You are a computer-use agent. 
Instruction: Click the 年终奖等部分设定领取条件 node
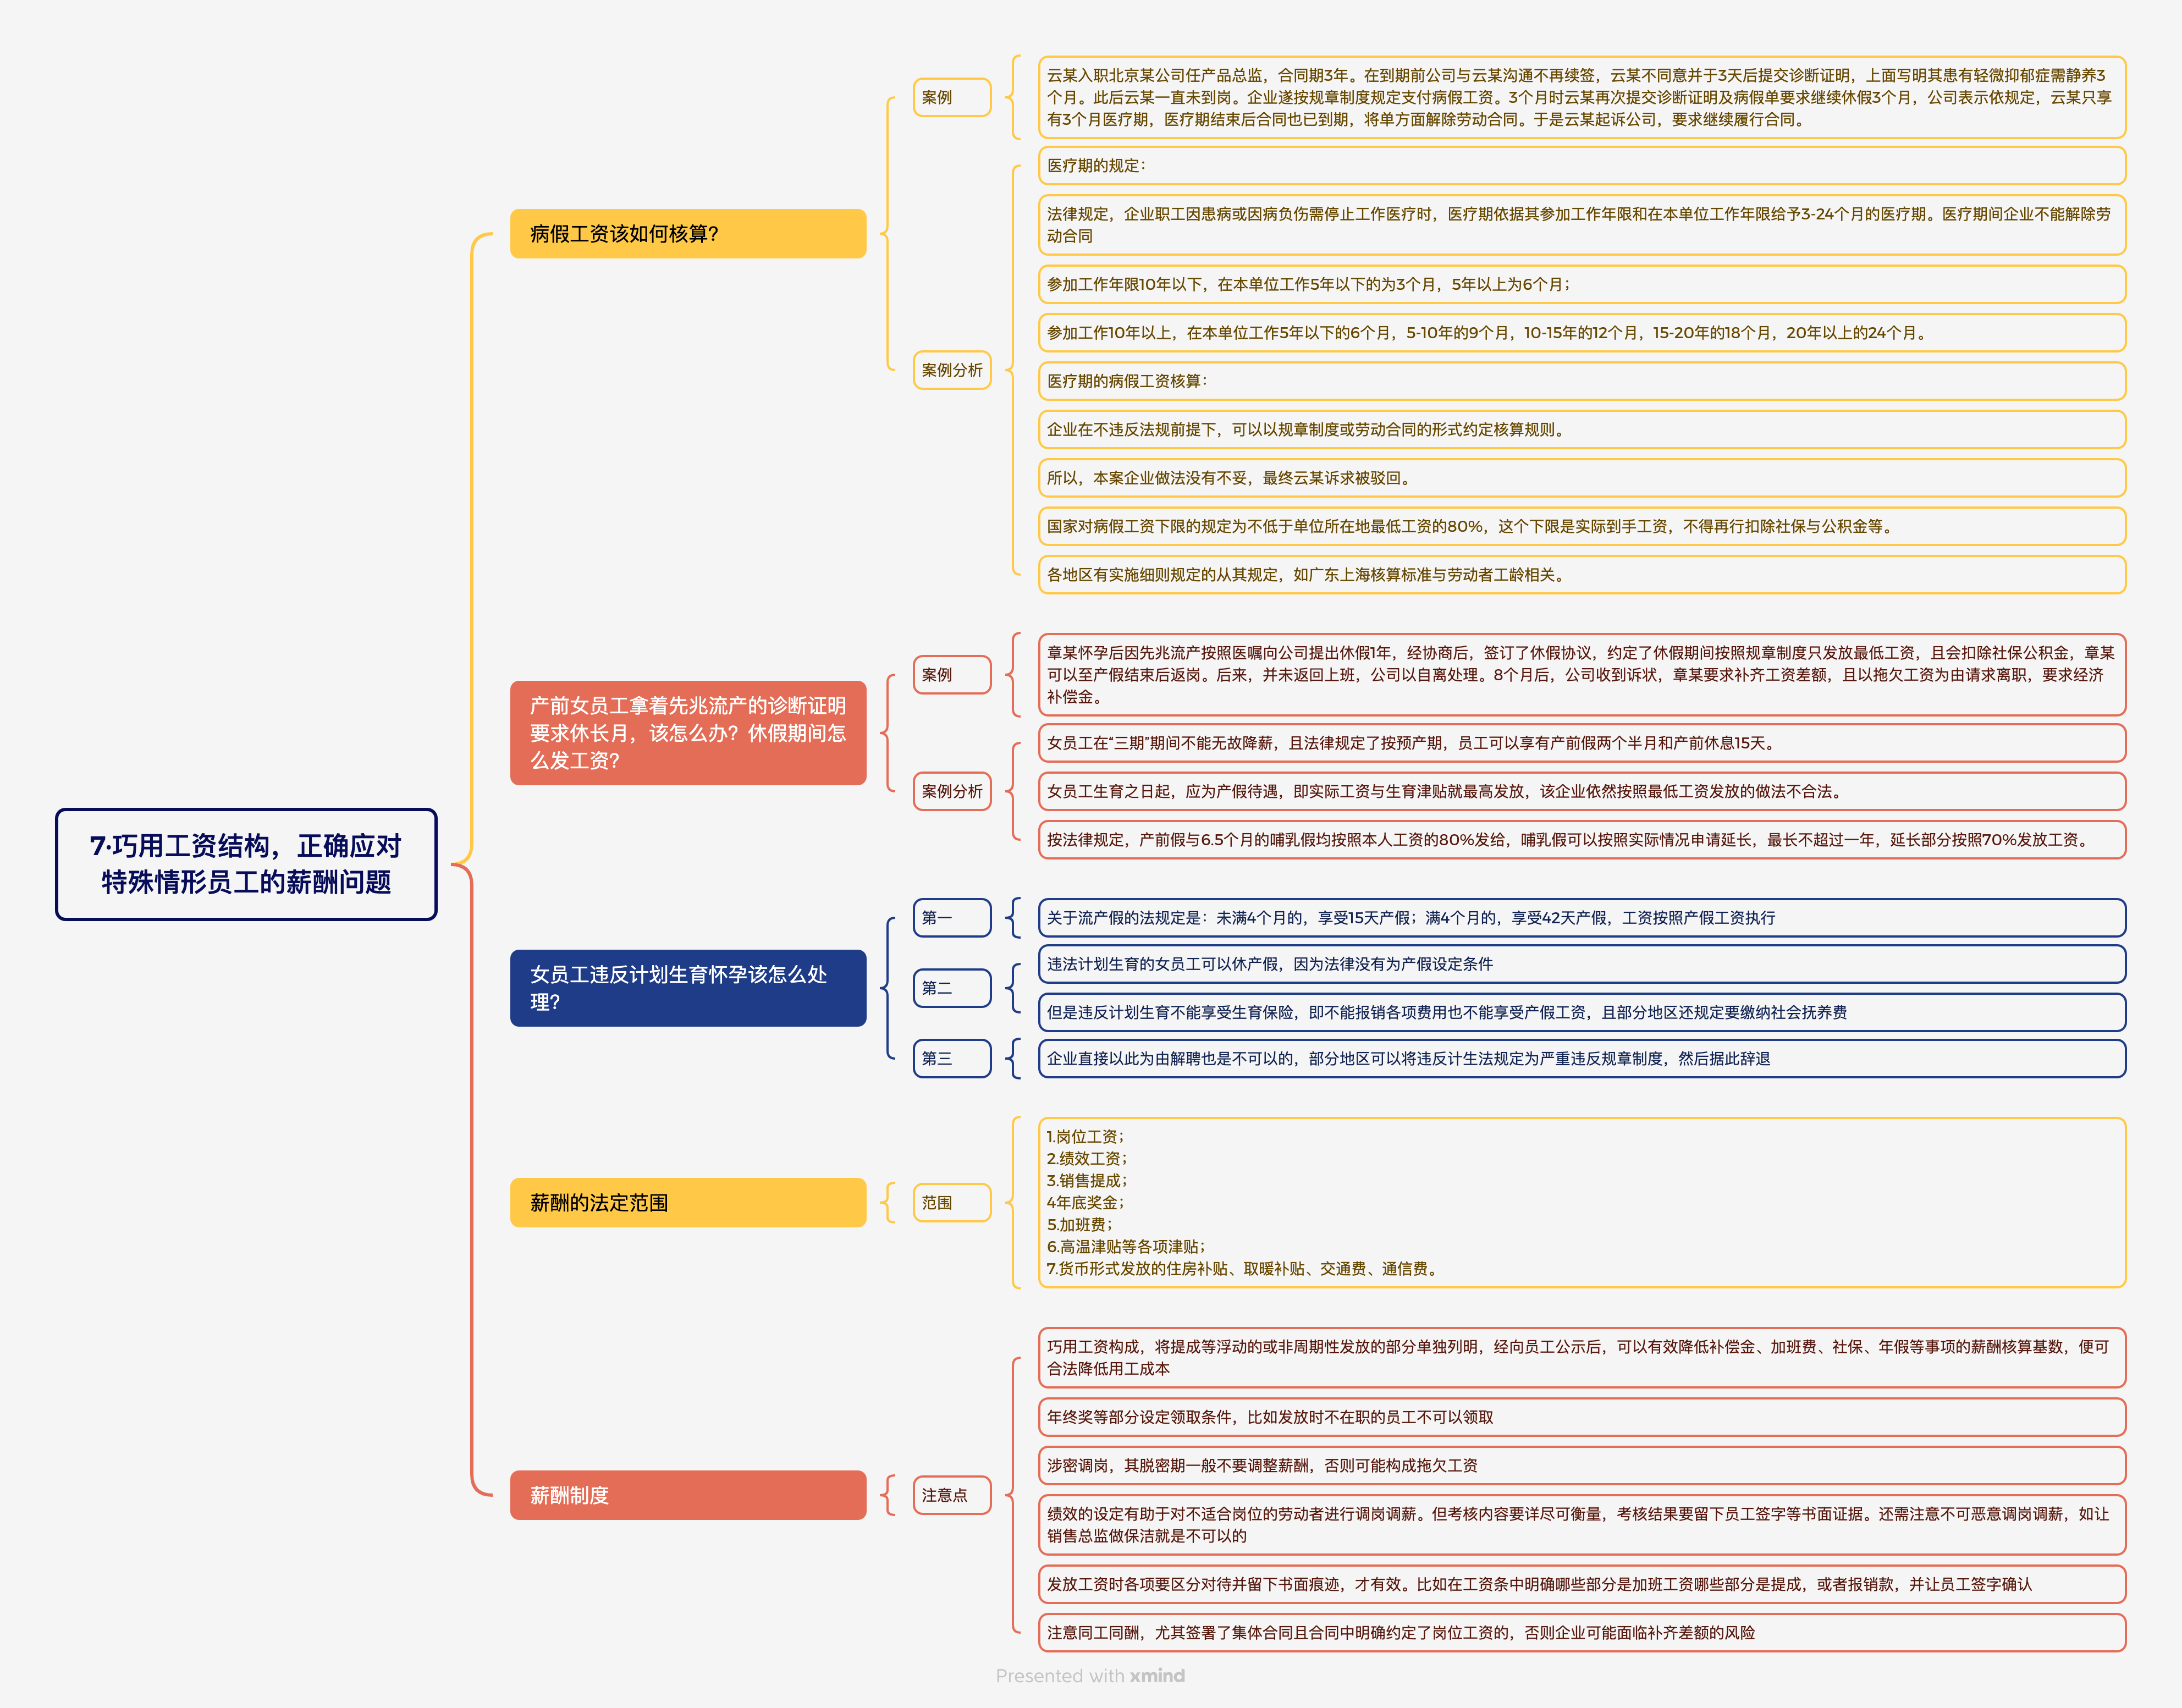1582,1417
